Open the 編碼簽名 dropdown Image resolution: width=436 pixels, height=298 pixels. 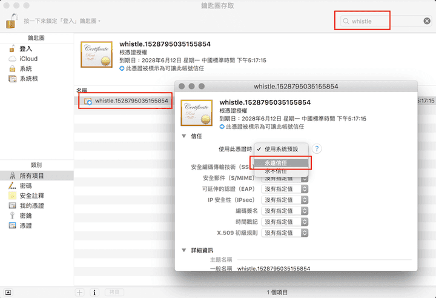coord(285,211)
